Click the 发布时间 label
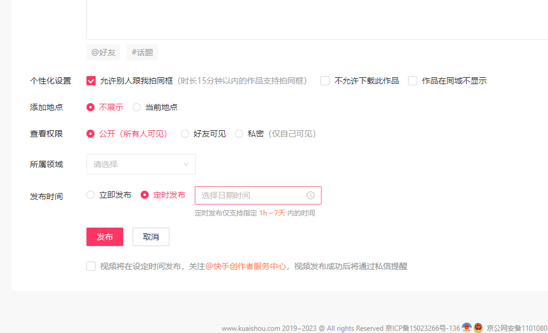Screen dimensions: 548x333 [x=46, y=196]
